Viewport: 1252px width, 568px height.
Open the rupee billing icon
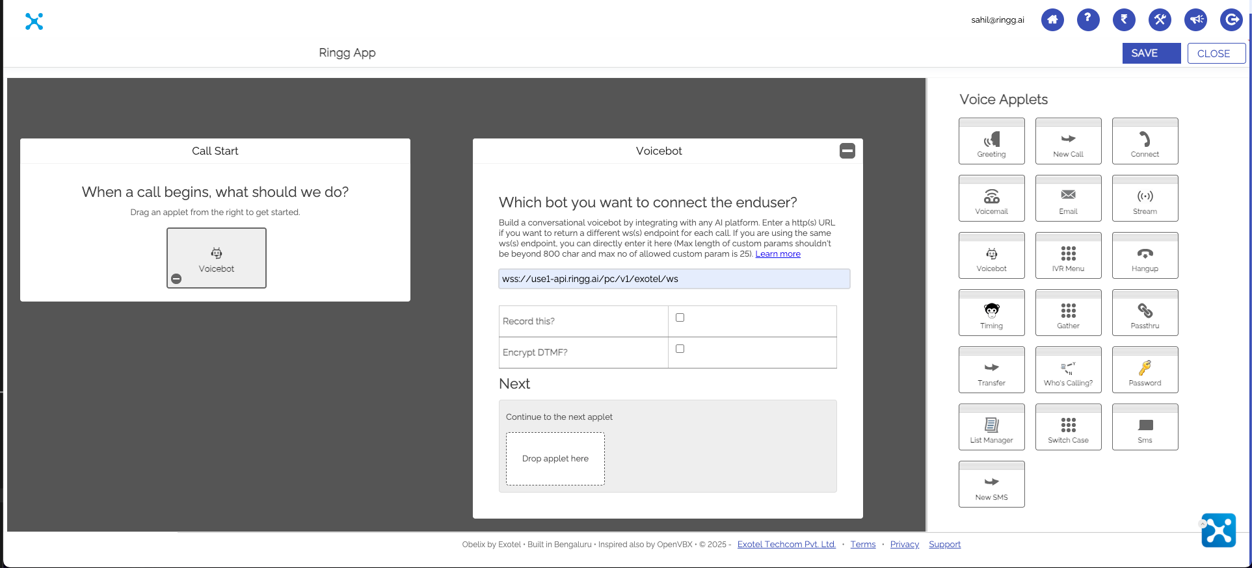[x=1124, y=19]
